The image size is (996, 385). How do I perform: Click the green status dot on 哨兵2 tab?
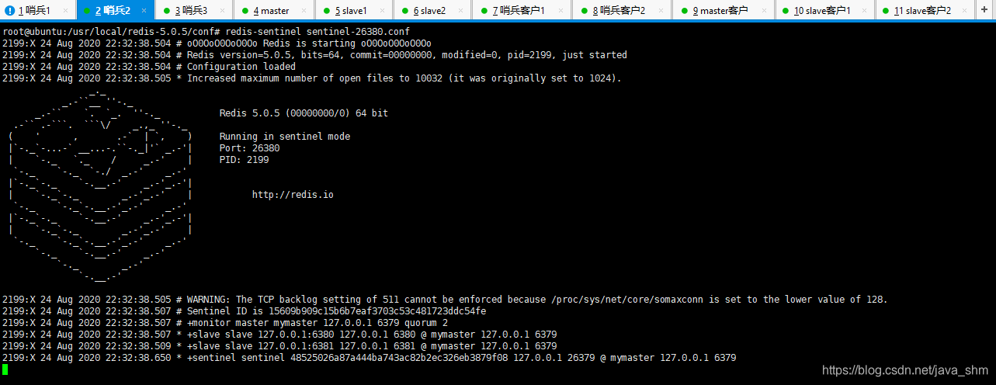[x=87, y=11]
